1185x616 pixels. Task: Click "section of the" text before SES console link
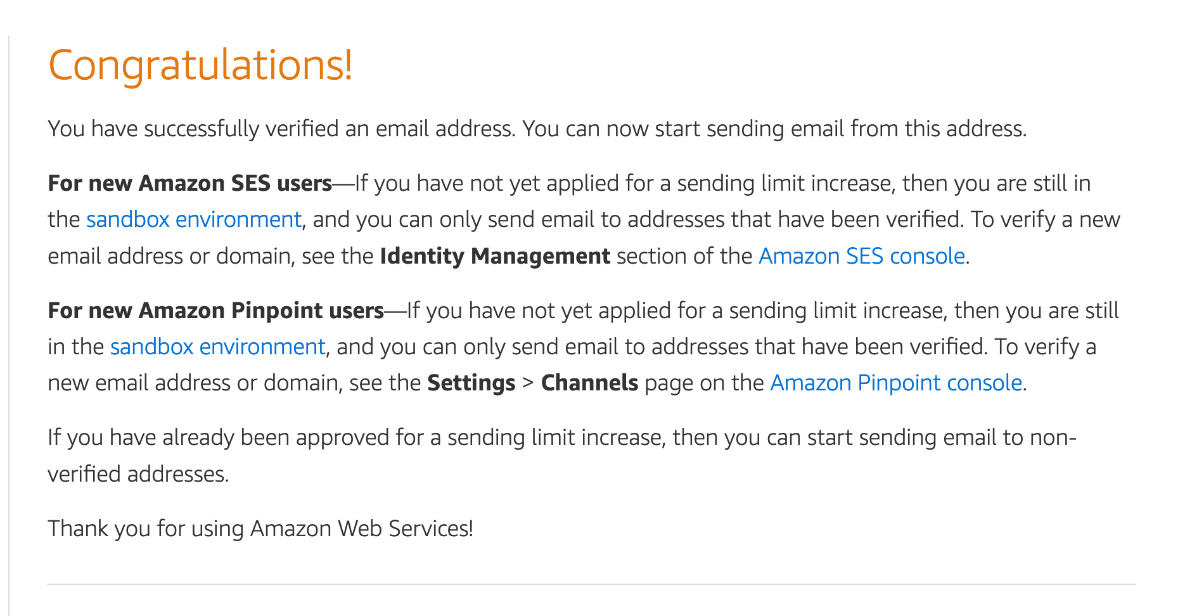point(684,256)
